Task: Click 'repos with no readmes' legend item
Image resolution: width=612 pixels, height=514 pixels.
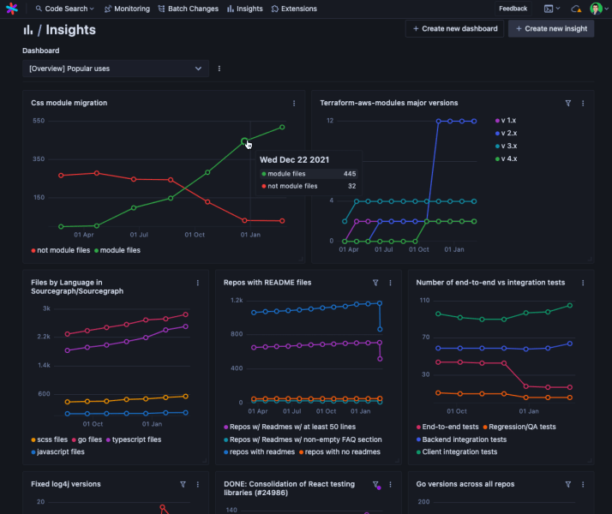Action: pos(339,451)
